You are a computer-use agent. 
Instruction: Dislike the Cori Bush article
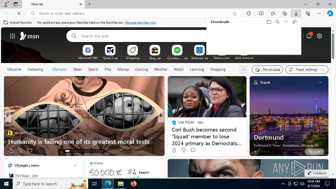183,150
